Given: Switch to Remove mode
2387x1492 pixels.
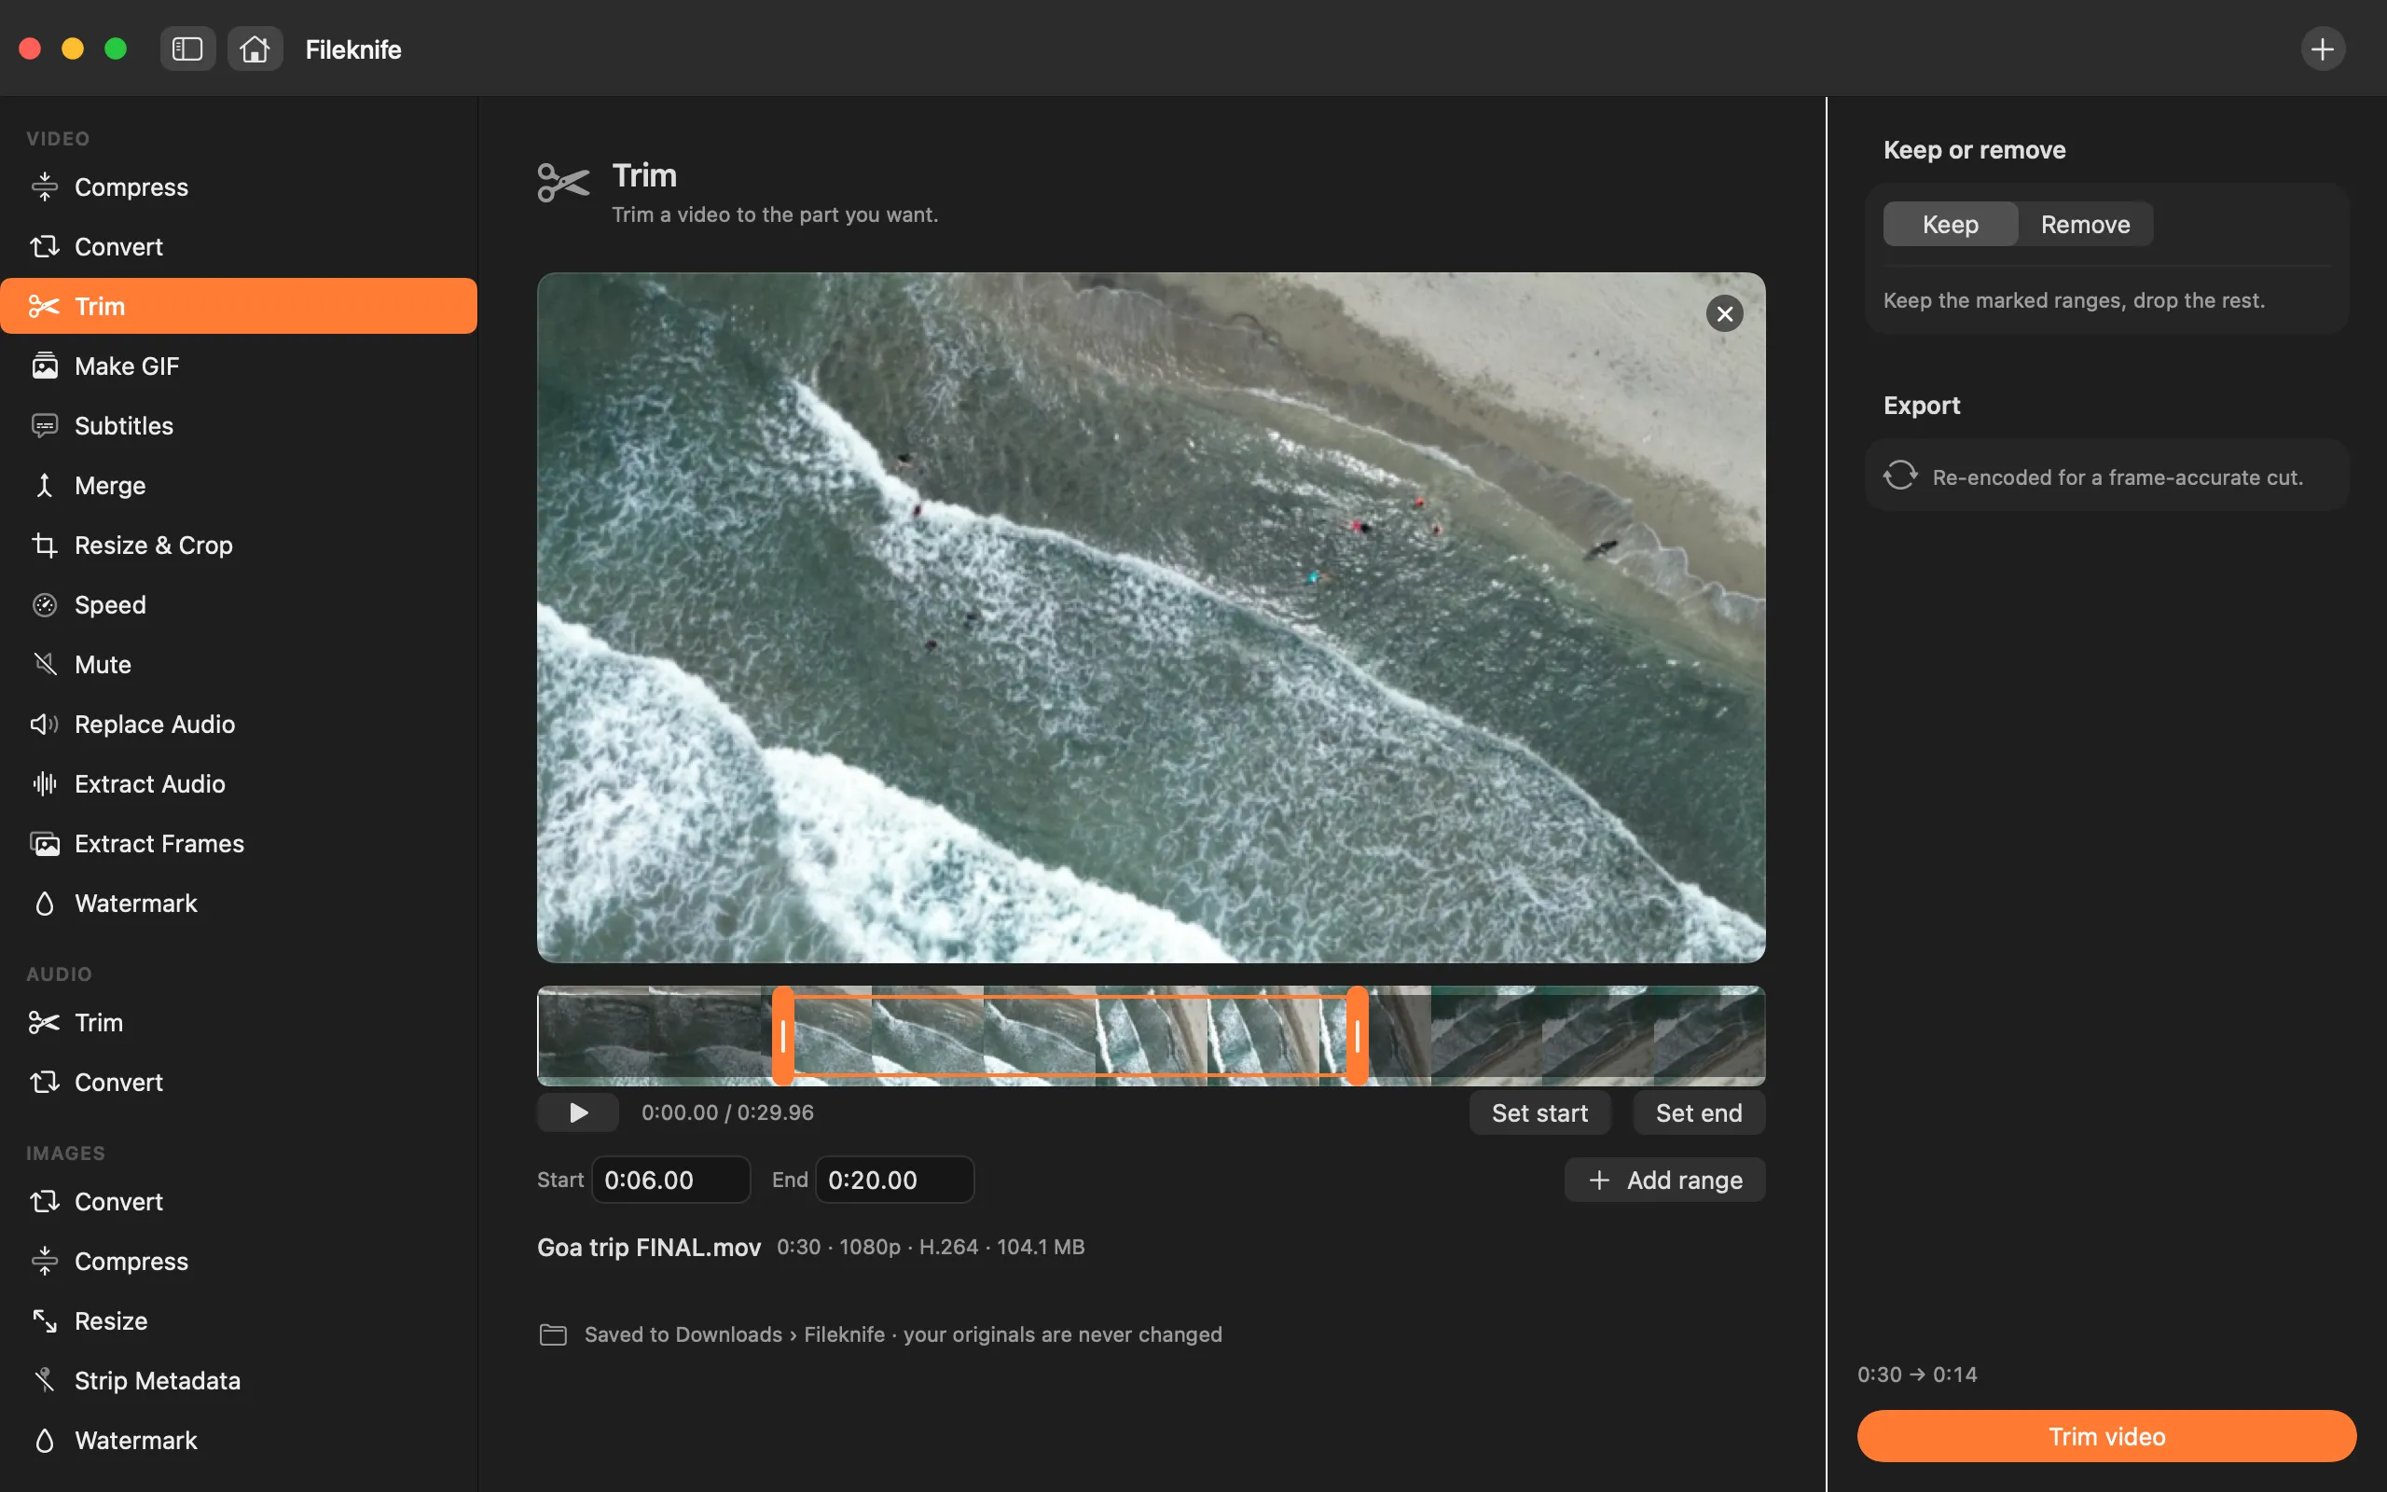Looking at the screenshot, I should click(2085, 224).
